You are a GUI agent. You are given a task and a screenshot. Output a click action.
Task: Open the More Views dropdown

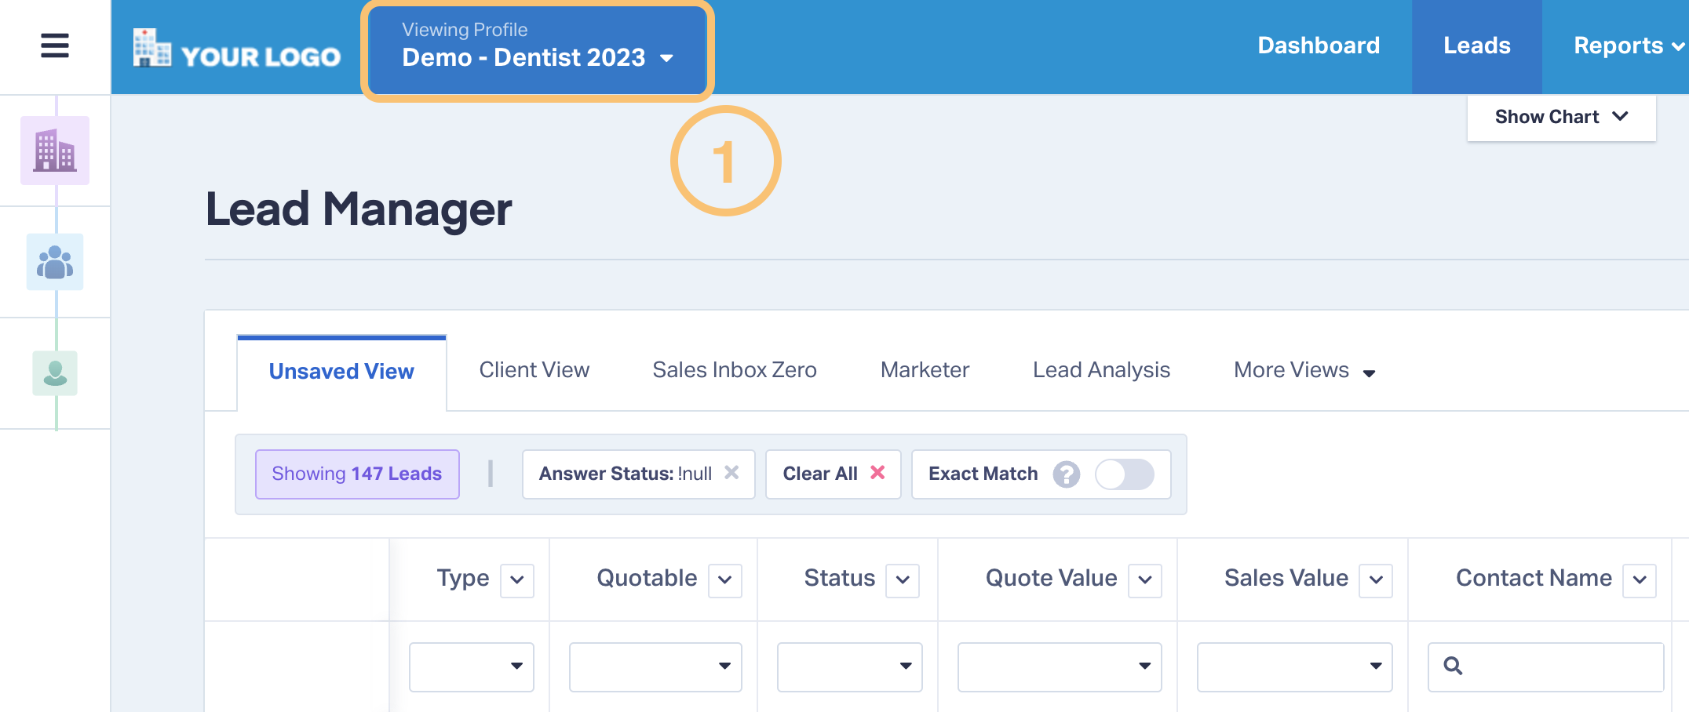click(x=1304, y=370)
